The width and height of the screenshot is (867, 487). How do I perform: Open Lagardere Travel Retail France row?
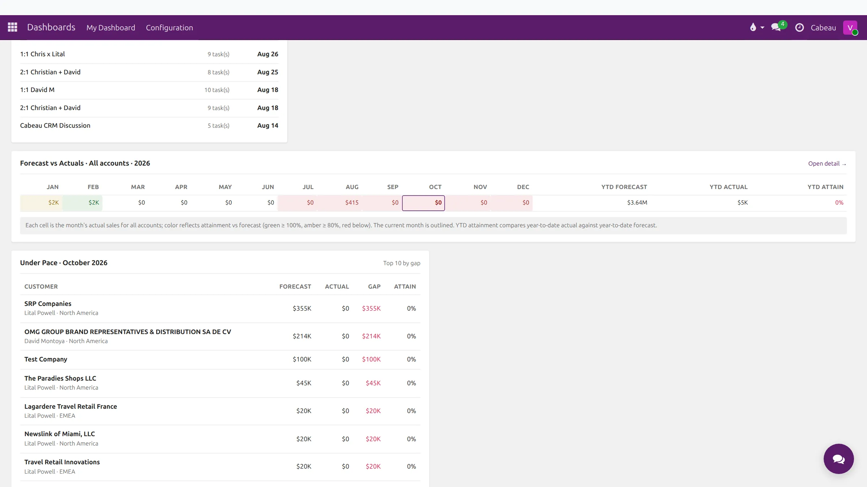[220, 411]
